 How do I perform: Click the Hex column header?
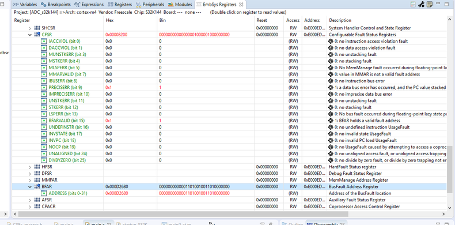(109, 20)
